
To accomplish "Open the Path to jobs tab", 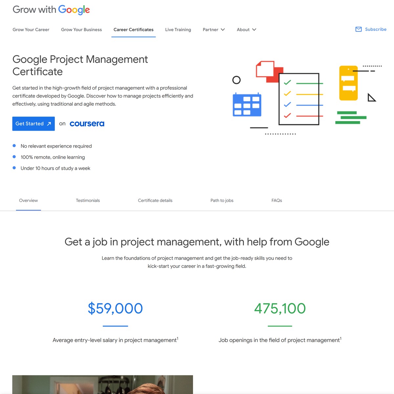I will pos(222,200).
